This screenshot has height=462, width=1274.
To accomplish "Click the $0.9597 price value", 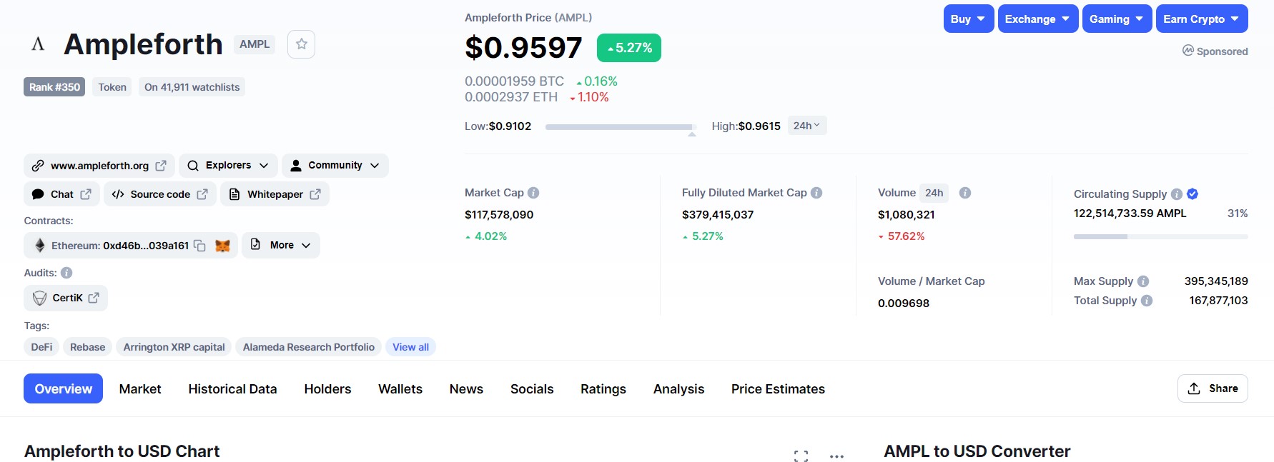I will coord(523,48).
